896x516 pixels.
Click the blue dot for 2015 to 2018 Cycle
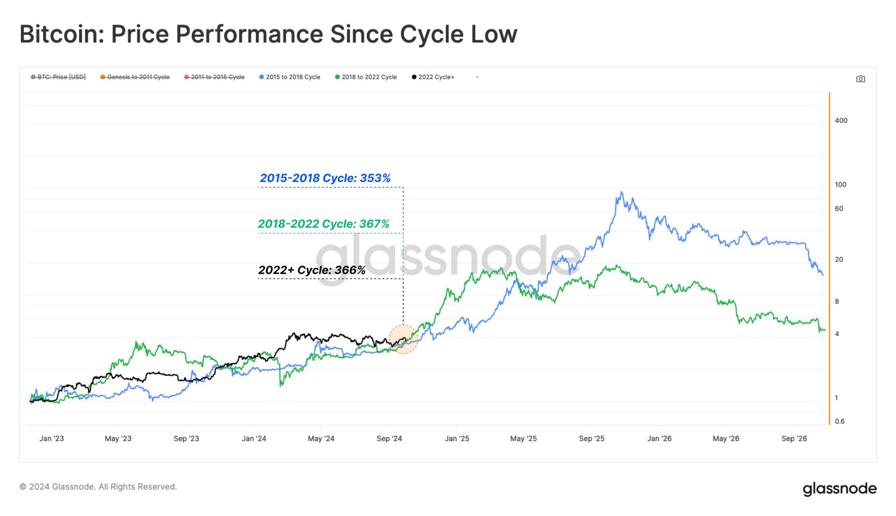262,77
